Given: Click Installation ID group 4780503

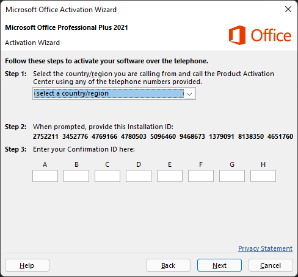Looking at the screenshot, I should click(x=134, y=136).
